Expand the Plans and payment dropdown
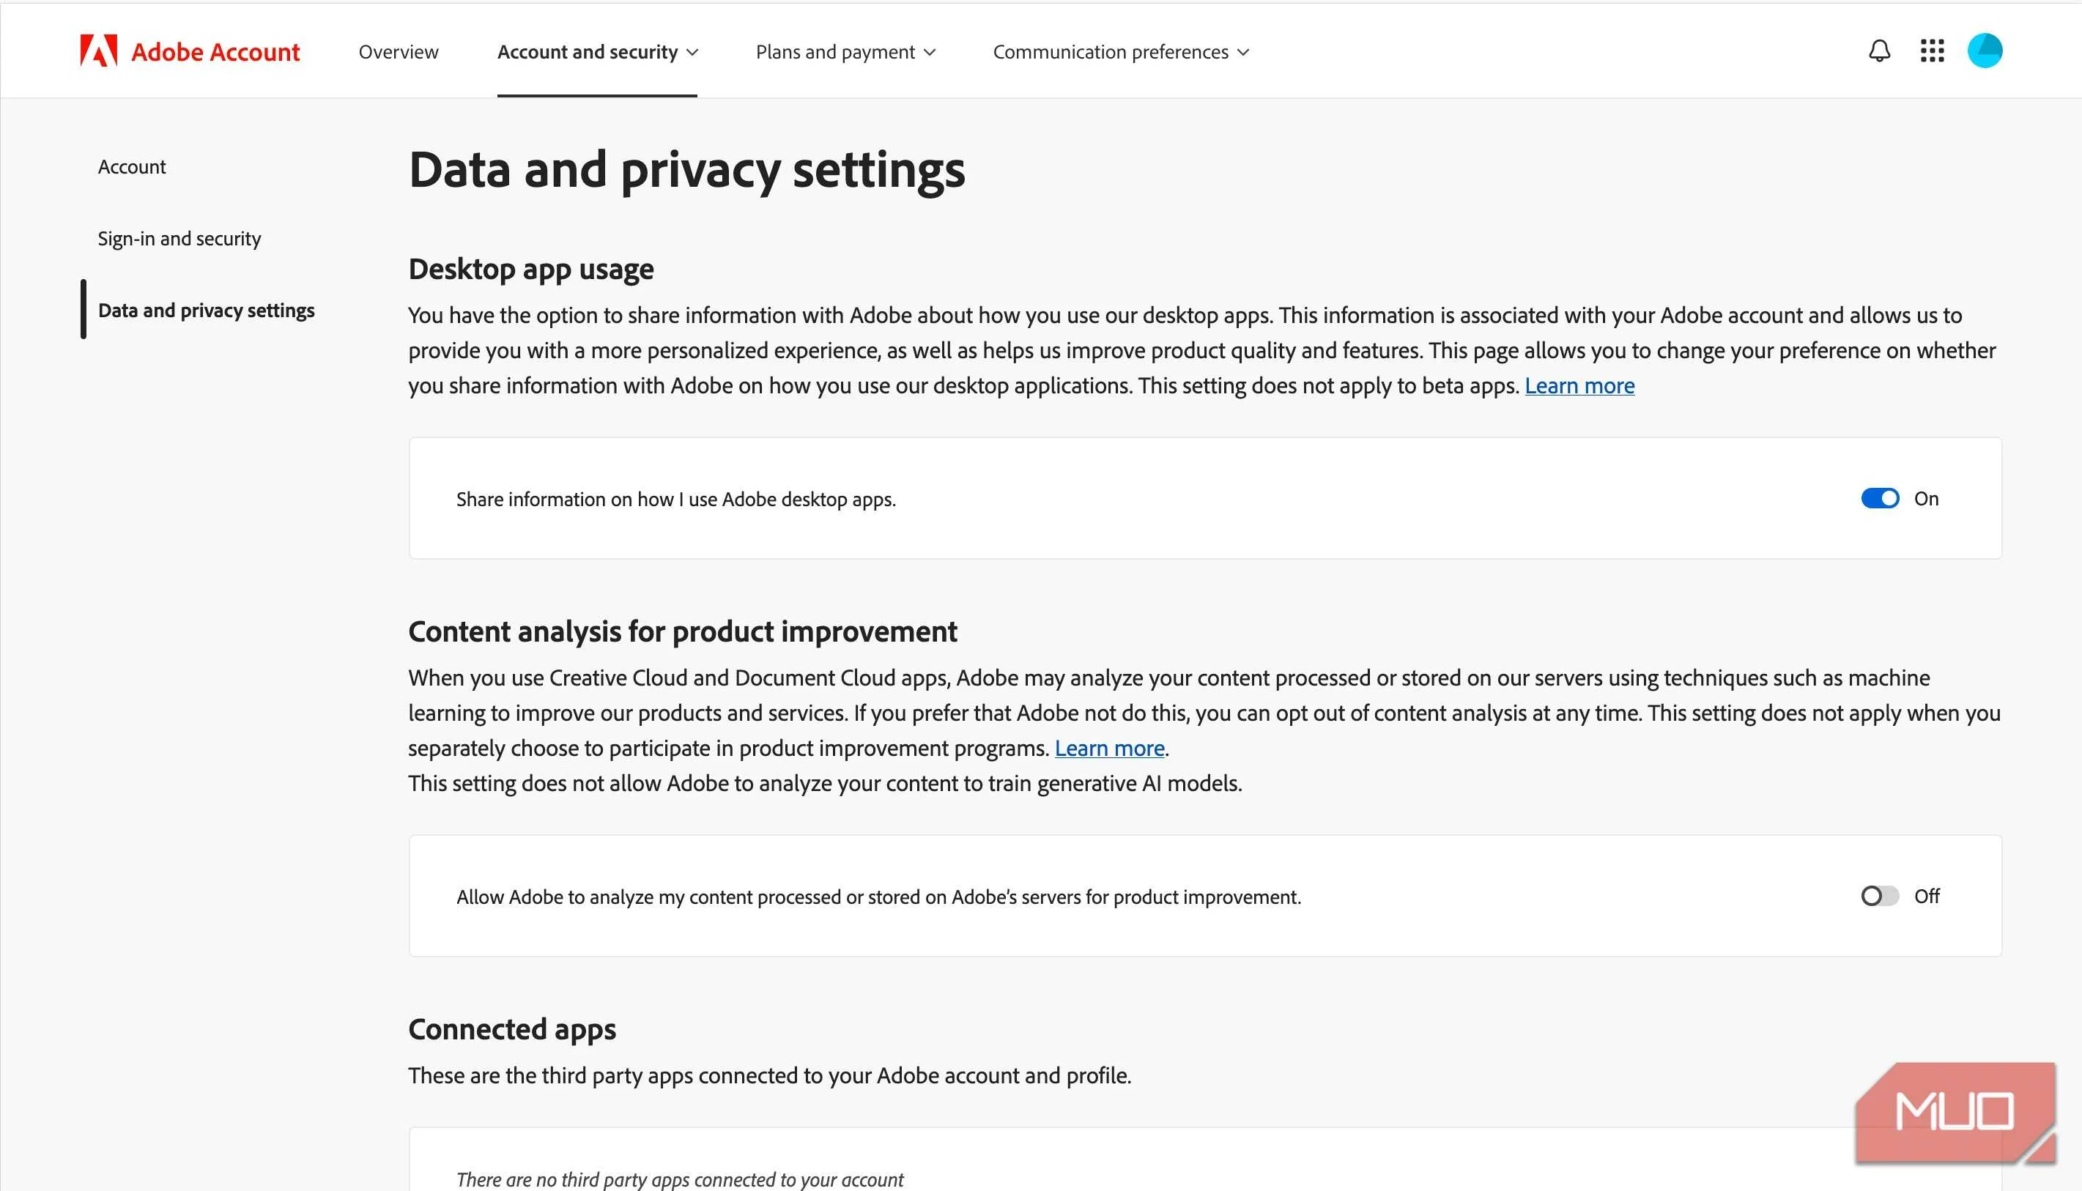Screen dimensions: 2082x1191 930,51
